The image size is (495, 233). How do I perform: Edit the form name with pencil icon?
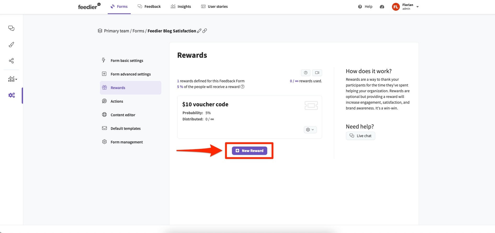(199, 31)
